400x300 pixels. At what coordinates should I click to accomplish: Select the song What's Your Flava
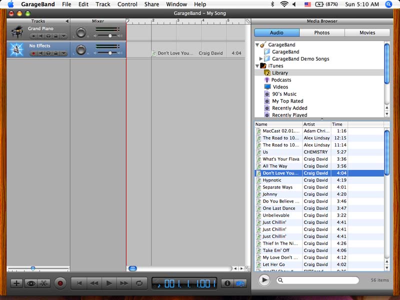click(319, 159)
